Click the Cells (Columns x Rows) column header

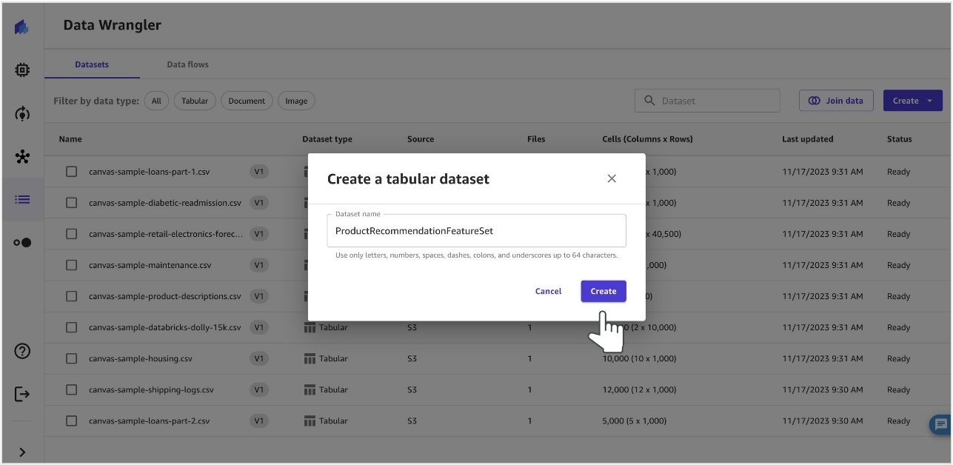[x=647, y=139]
